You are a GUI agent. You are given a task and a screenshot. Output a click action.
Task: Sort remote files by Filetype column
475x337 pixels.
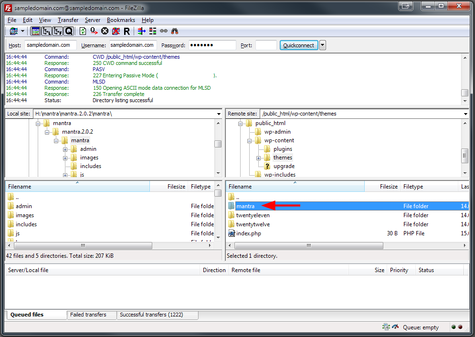coord(429,187)
